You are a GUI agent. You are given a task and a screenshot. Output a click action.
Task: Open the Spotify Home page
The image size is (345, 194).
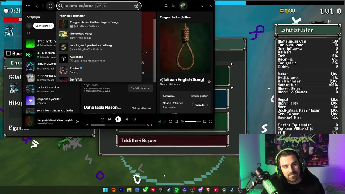tap(50, 6)
